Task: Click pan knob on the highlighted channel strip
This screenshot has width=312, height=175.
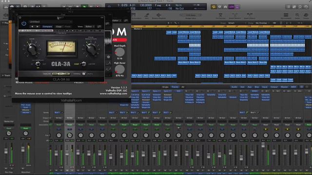Action: pyautogui.click(x=70, y=135)
